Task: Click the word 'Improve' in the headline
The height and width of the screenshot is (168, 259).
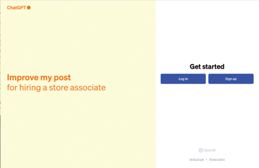Action: (22, 77)
